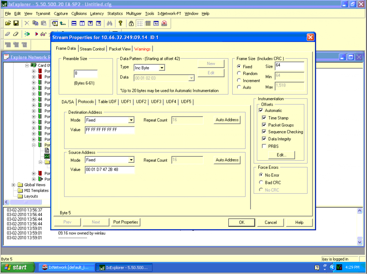Screen dimensions: 367x274
Task: Open the Protocols sub-tab
Action: 86,102
